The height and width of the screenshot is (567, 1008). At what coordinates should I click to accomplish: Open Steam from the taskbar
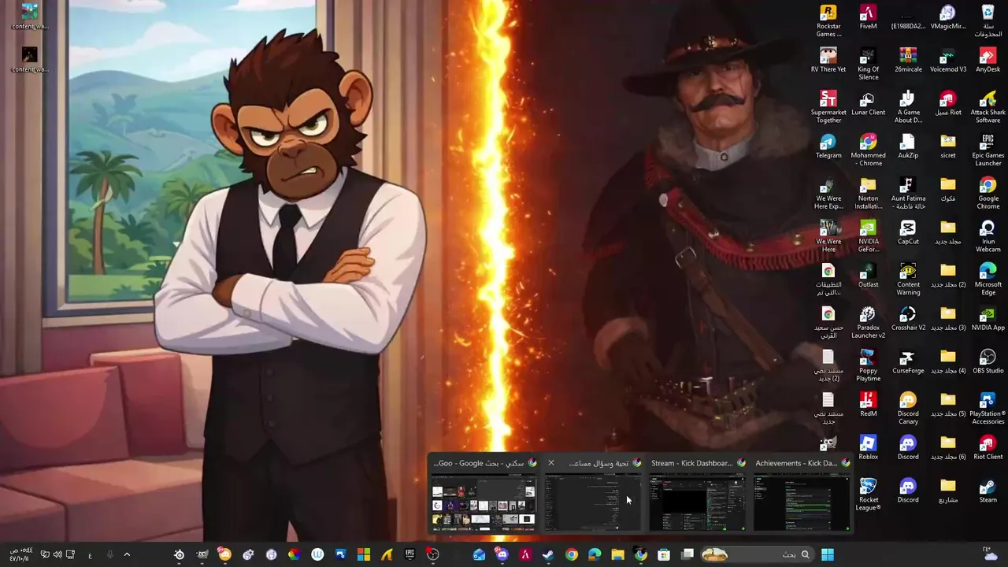[x=548, y=554]
